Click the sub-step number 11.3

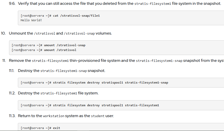[12, 116]
